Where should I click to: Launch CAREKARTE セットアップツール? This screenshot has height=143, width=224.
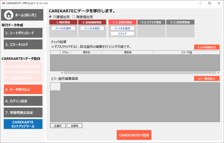[x=23, y=124]
